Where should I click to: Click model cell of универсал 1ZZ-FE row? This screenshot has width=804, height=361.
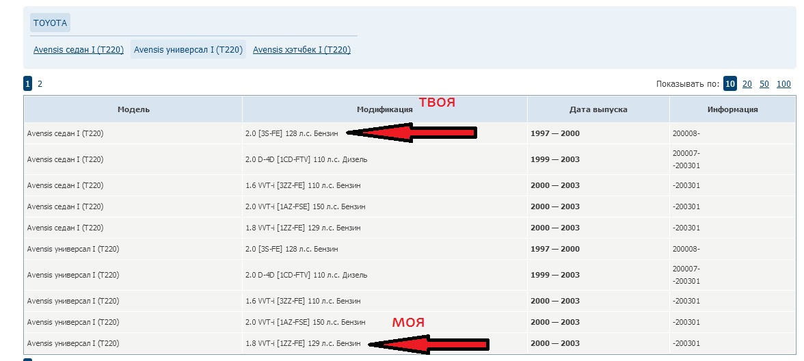tap(72, 343)
